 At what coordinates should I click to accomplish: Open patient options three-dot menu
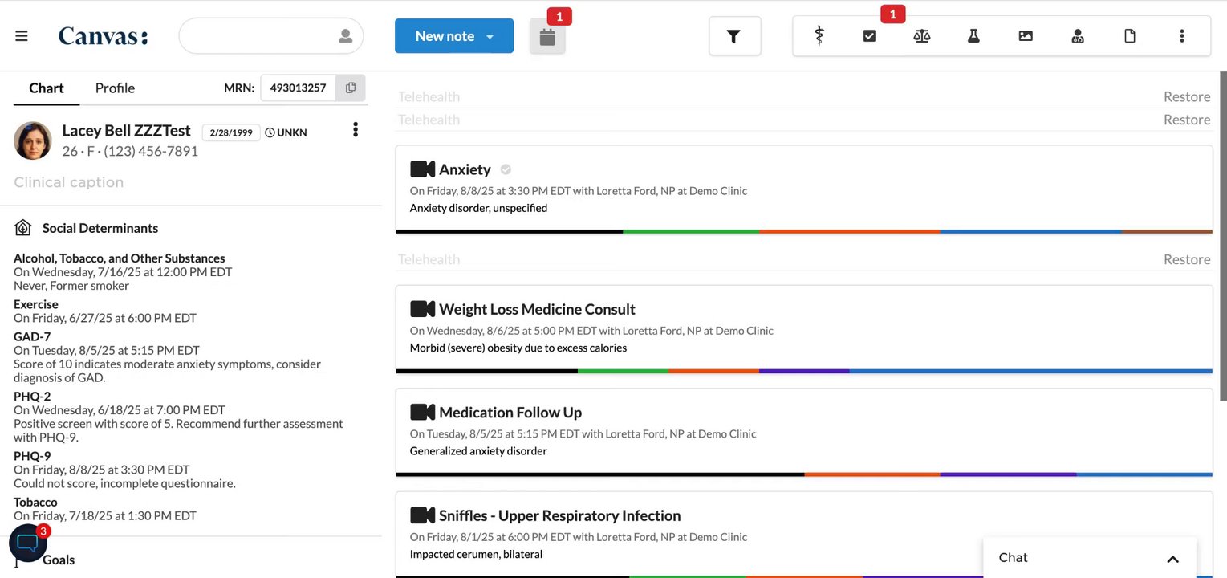(356, 130)
